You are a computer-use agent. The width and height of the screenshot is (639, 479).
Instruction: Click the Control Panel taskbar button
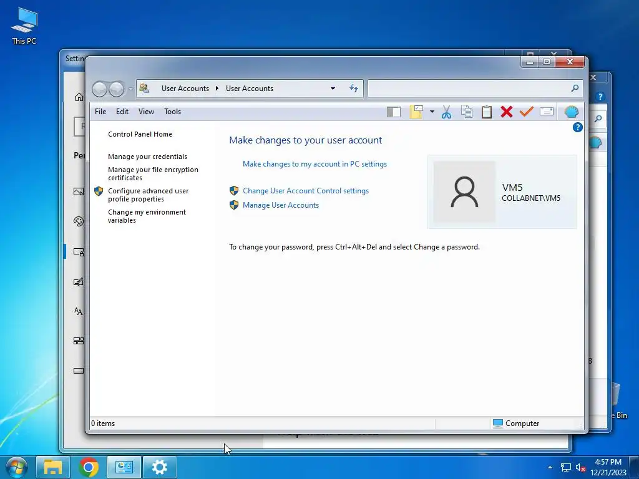[x=124, y=467]
